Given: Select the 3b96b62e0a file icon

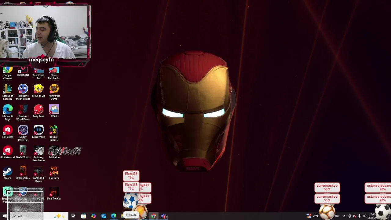Looking at the screenshot, I should [x=23, y=173].
